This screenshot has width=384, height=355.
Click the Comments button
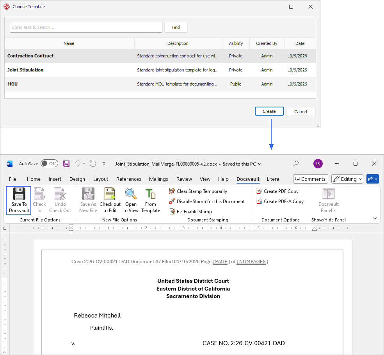coord(310,179)
